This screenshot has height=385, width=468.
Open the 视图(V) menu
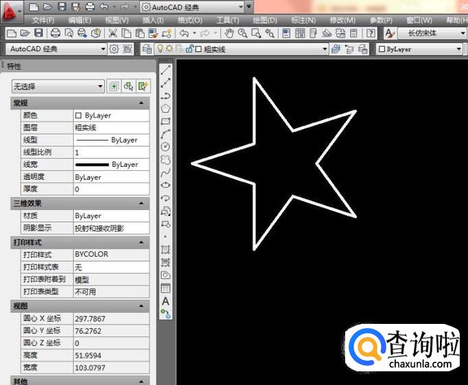click(x=117, y=21)
